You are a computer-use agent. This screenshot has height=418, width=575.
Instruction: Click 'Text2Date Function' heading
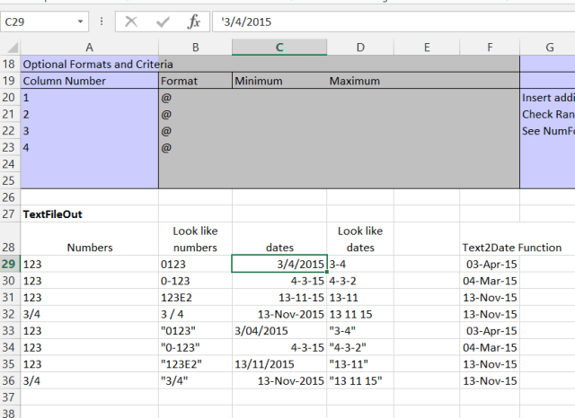tap(511, 248)
